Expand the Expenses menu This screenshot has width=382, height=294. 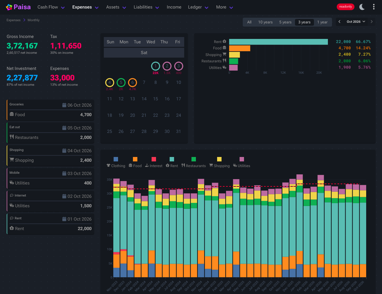(85, 7)
